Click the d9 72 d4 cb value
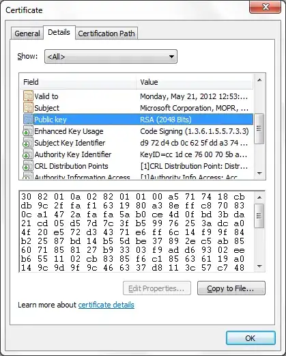 194,143
